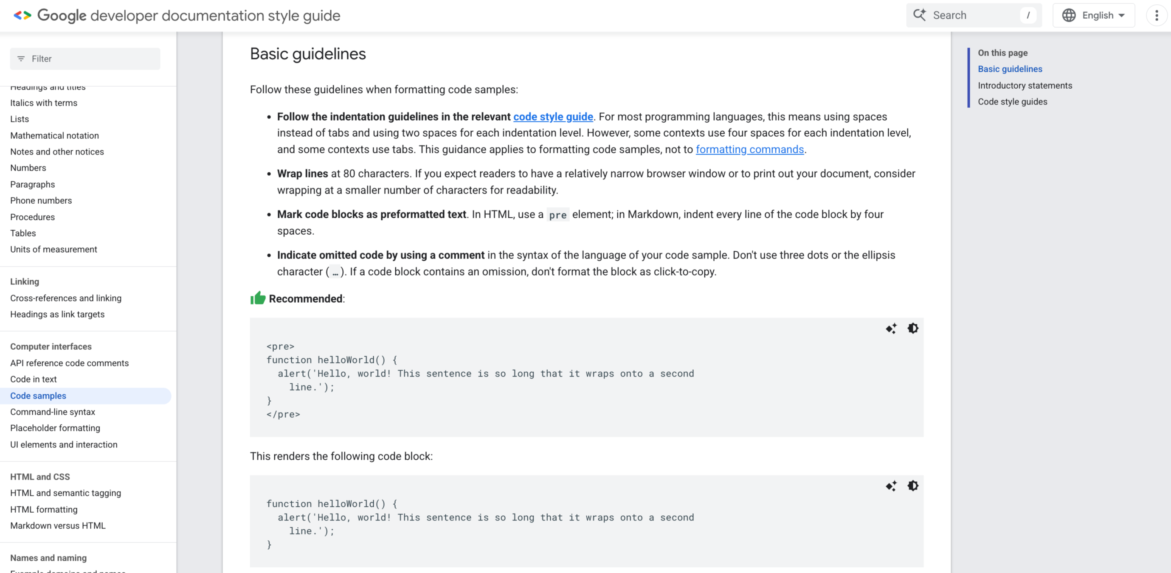Open the Procedures page

(33, 217)
